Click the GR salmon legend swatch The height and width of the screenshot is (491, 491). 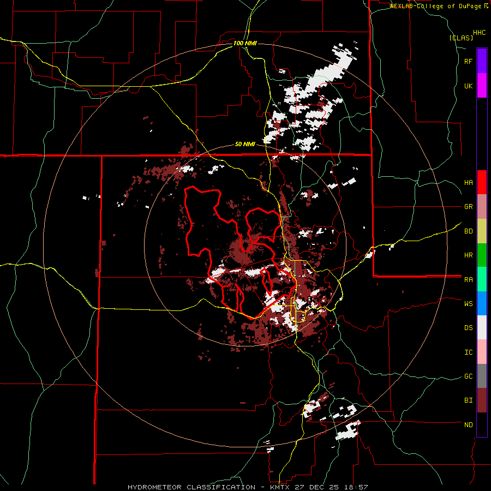[482, 206]
